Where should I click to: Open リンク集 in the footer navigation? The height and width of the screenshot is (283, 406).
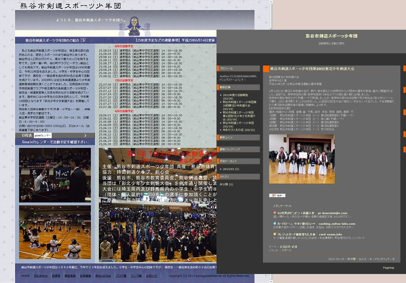pyautogui.click(x=136, y=276)
